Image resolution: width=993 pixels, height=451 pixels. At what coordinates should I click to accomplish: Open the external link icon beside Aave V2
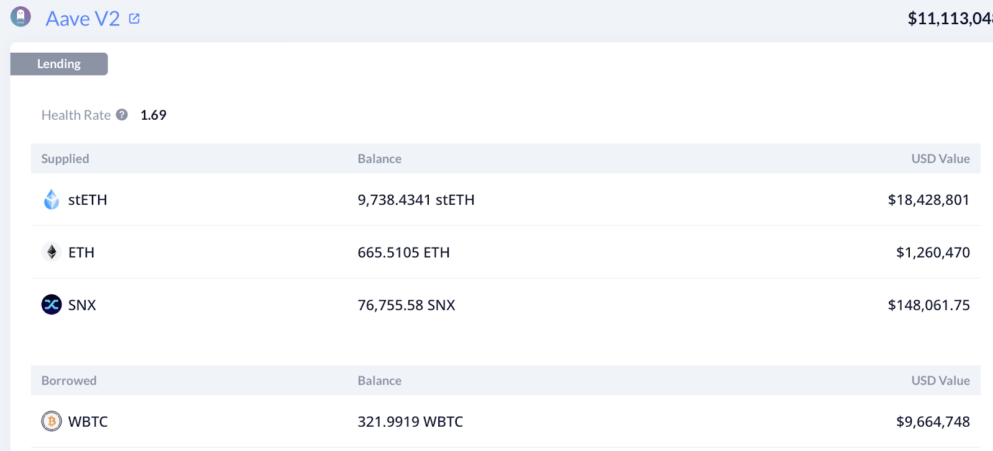click(134, 19)
